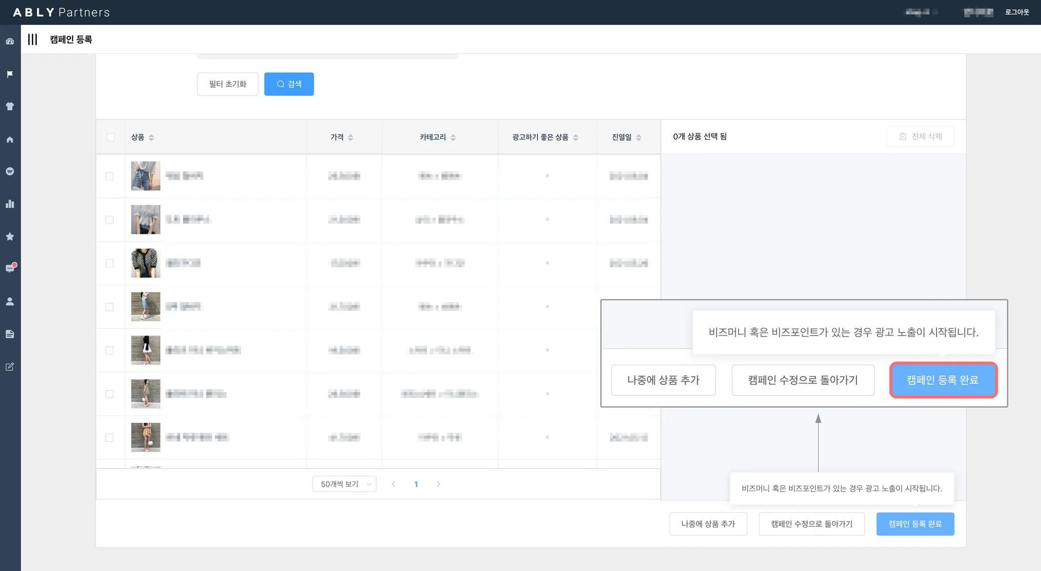Screen dimensions: 1041x571
Task: Click page number 1 in pagination
Action: click(416, 484)
